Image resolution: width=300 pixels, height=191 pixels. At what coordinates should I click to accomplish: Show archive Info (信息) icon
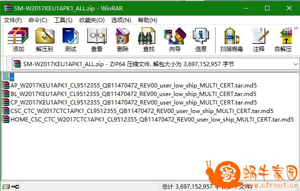201,40
